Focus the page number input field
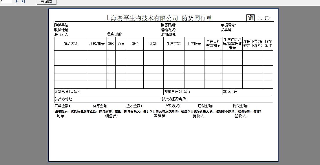 click(x=6, y=1)
